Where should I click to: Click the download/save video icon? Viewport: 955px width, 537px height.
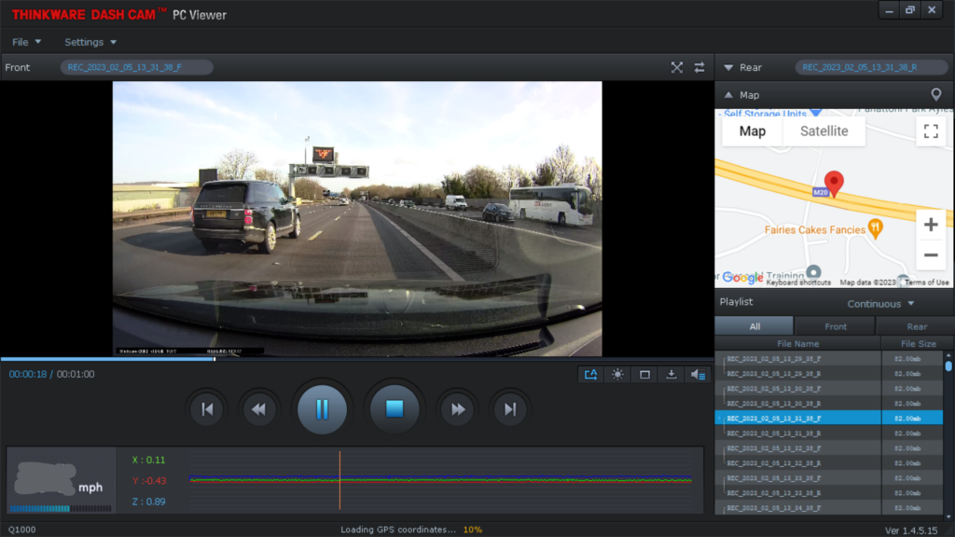(671, 375)
